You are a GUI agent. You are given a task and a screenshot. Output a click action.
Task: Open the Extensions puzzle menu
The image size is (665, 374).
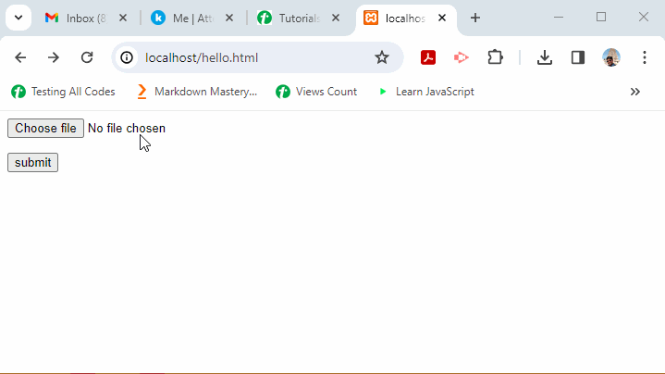coord(495,57)
